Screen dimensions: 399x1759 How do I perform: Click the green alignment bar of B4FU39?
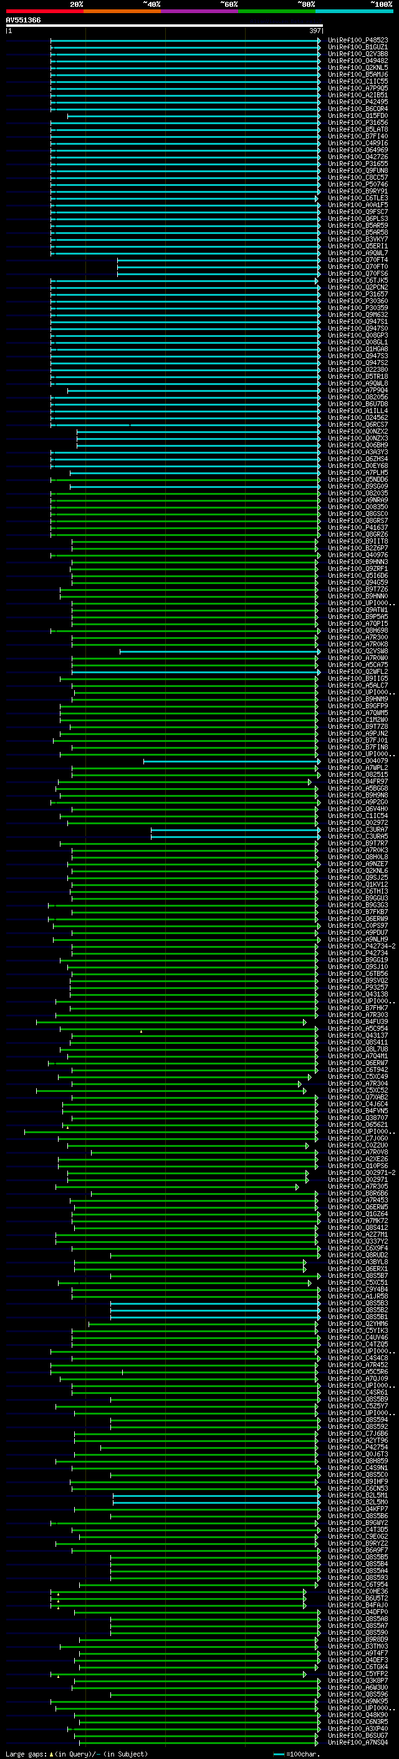pyautogui.click(x=172, y=1022)
